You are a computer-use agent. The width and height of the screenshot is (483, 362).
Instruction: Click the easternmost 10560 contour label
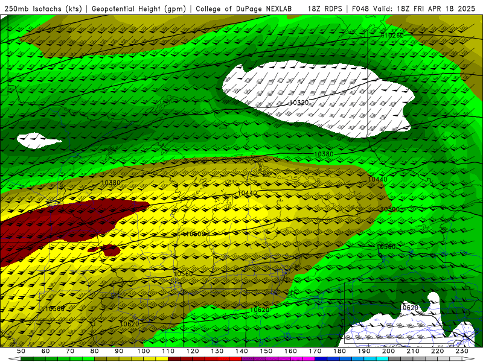(x=386, y=247)
